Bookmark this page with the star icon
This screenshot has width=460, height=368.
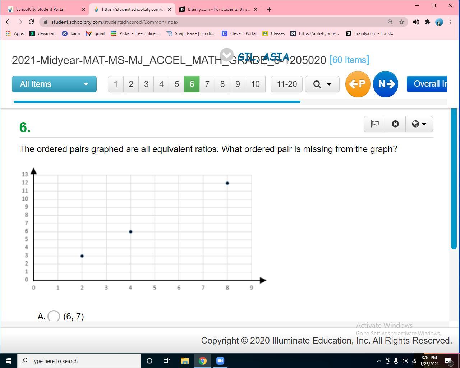click(402, 22)
